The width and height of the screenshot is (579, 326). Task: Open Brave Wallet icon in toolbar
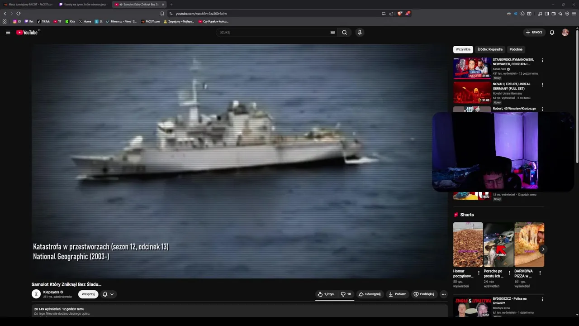point(553,14)
